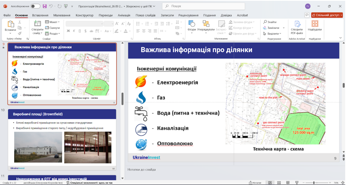Open the font name combo box
This screenshot has height=185, width=346.
click(84, 23)
